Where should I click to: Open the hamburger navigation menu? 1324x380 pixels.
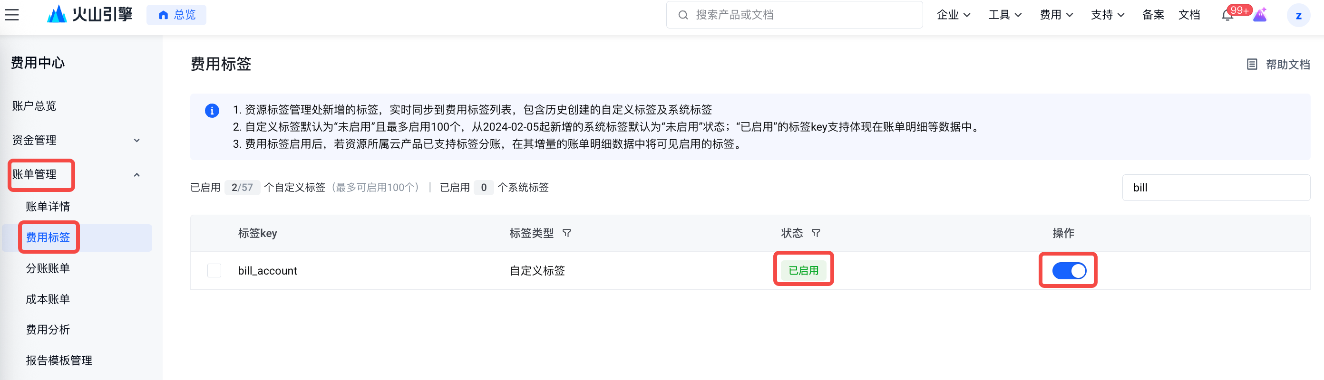click(x=12, y=15)
